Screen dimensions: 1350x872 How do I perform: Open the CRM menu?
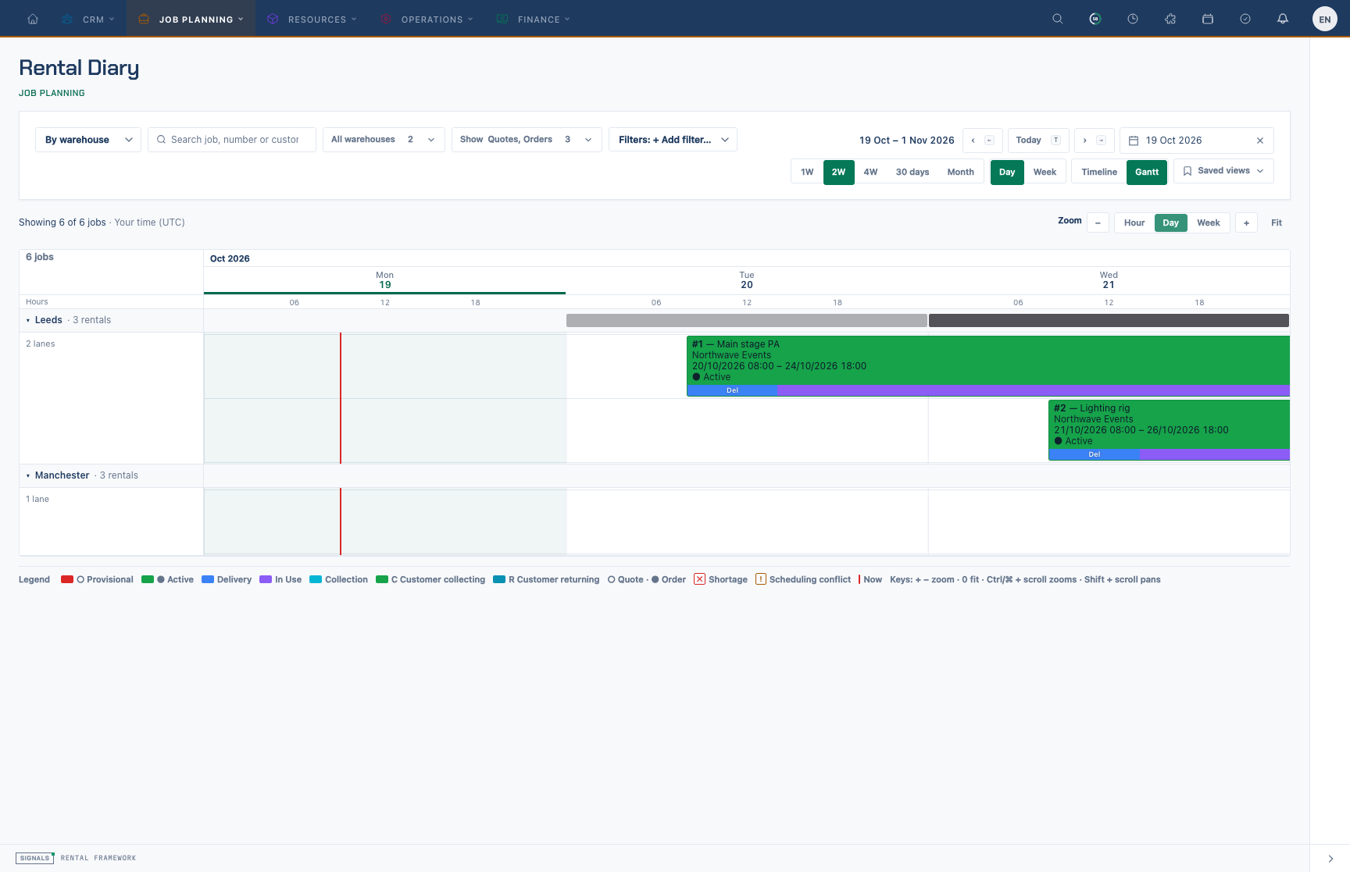[x=88, y=19]
